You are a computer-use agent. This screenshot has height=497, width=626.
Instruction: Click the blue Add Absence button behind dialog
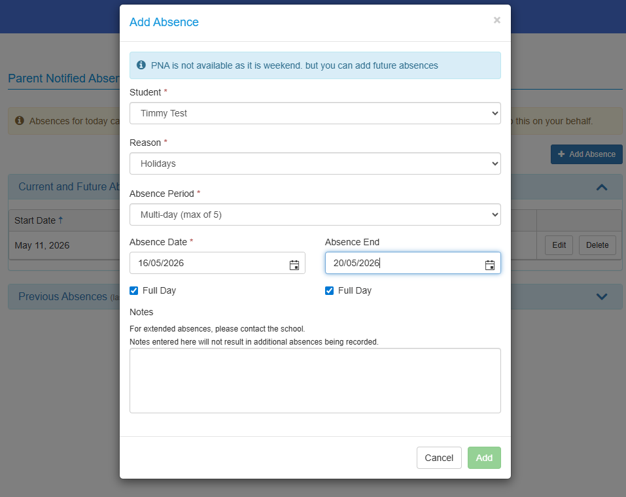pyautogui.click(x=587, y=154)
